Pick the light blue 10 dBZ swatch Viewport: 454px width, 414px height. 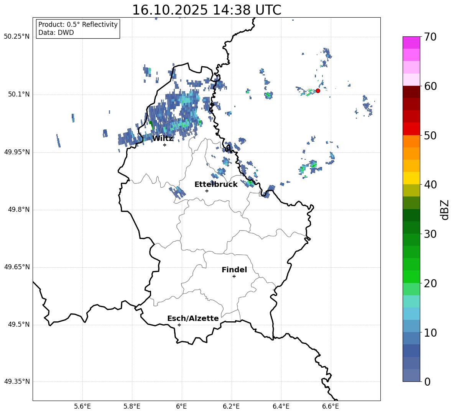pyautogui.click(x=411, y=326)
